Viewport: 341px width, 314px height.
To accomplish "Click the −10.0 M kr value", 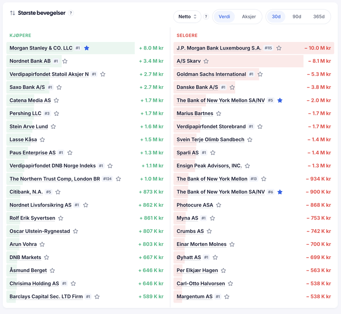I will click(318, 48).
